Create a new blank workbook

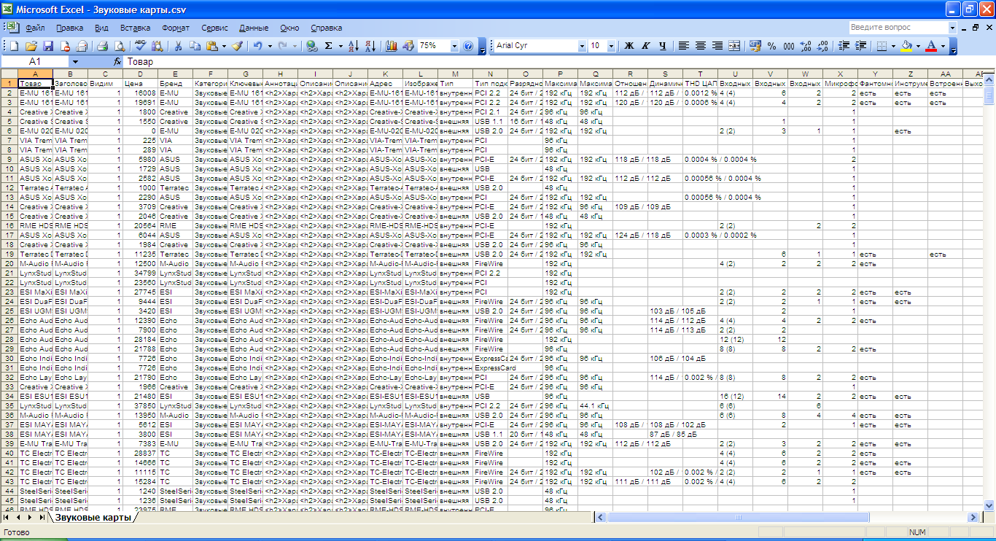15,46
